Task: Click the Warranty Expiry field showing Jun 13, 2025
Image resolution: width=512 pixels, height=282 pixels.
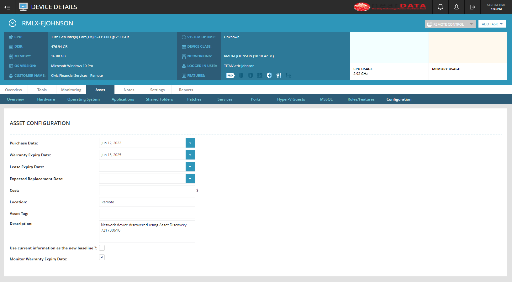Action: point(142,155)
